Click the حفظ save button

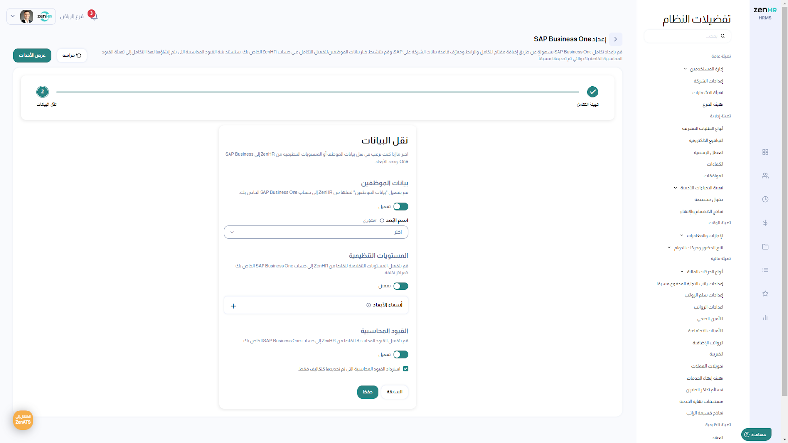click(367, 392)
